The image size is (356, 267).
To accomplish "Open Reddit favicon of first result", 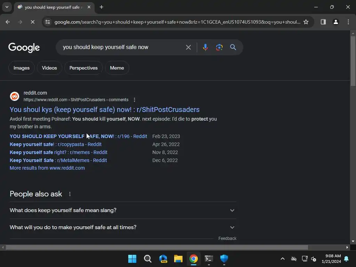I will pyautogui.click(x=15, y=96).
